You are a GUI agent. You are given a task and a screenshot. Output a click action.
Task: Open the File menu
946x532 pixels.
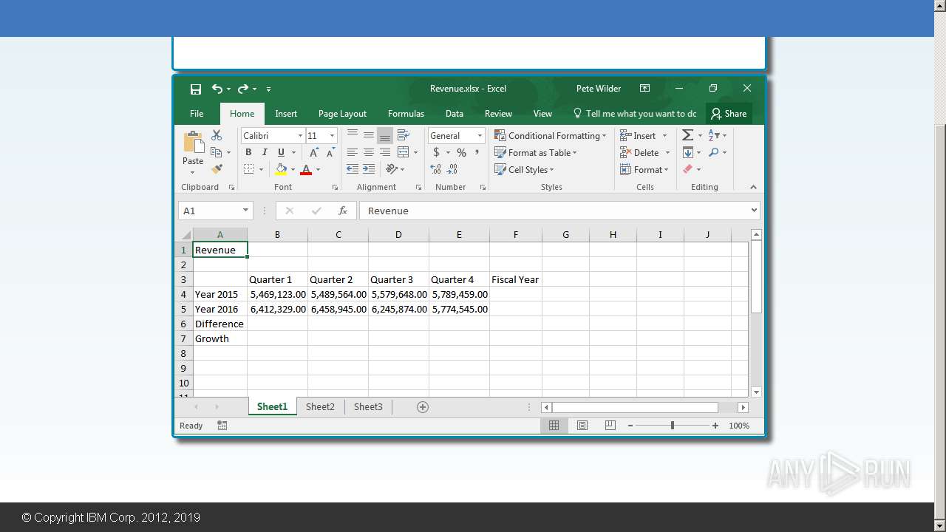click(x=197, y=114)
